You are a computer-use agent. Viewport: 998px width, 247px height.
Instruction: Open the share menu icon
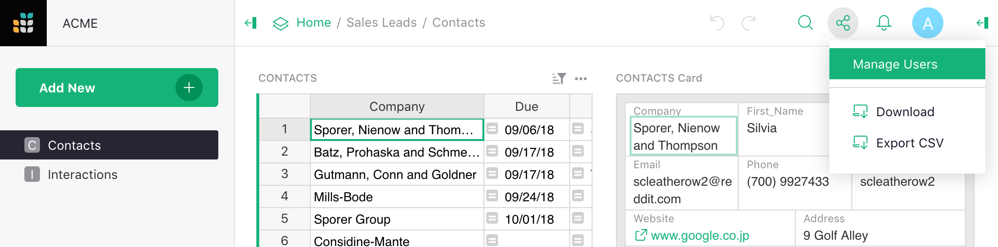click(x=843, y=23)
